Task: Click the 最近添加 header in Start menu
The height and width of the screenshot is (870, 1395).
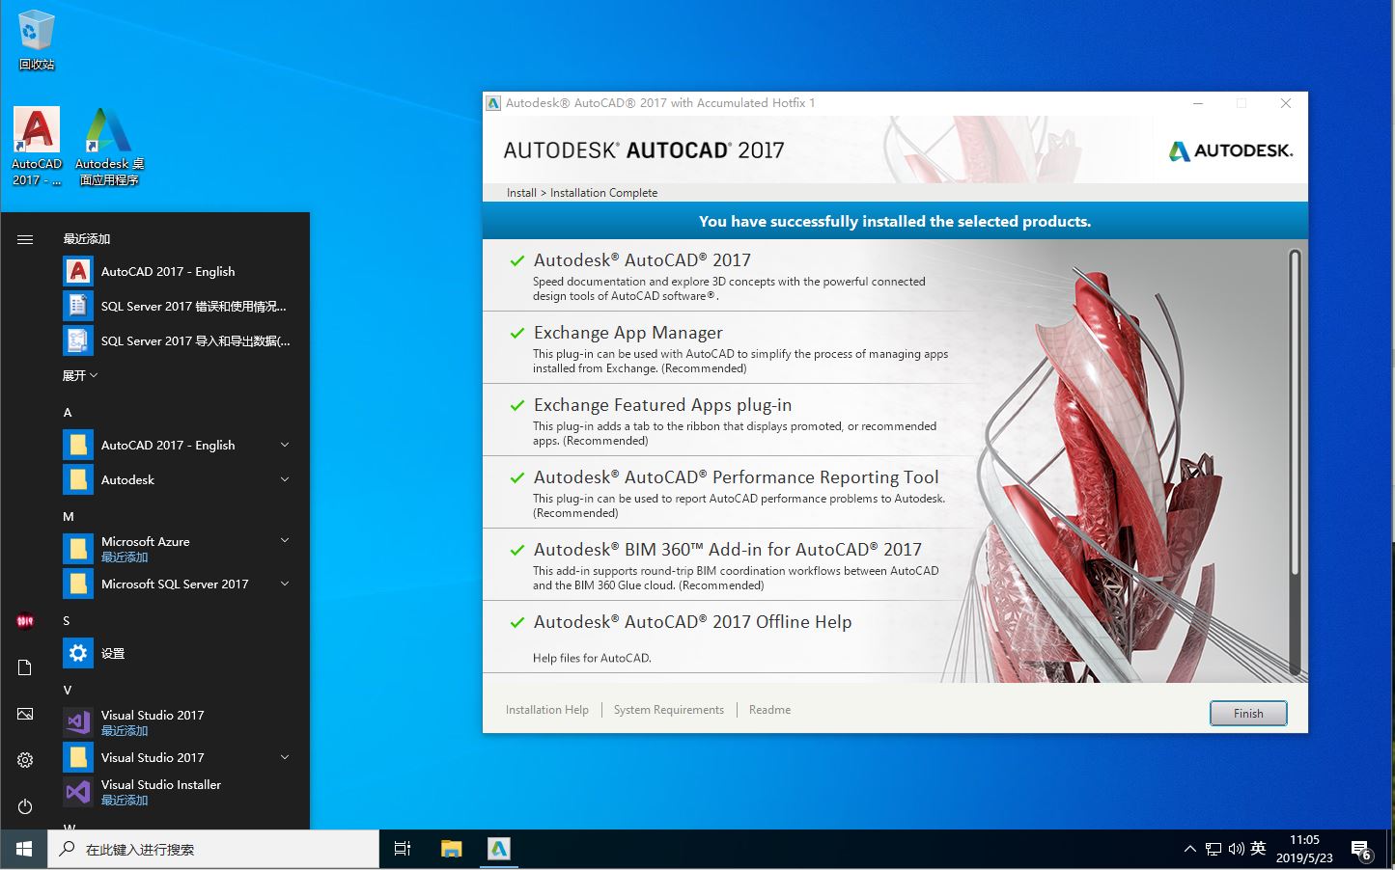Action: (x=87, y=238)
